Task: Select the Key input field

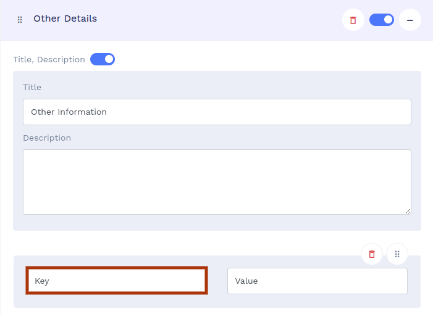Action: [x=117, y=281]
